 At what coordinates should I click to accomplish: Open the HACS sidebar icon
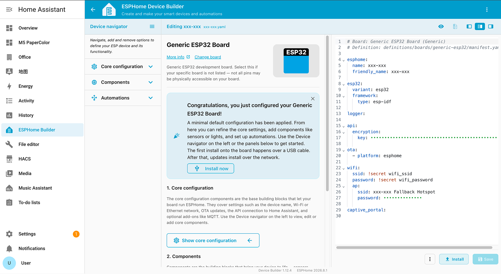(9, 159)
